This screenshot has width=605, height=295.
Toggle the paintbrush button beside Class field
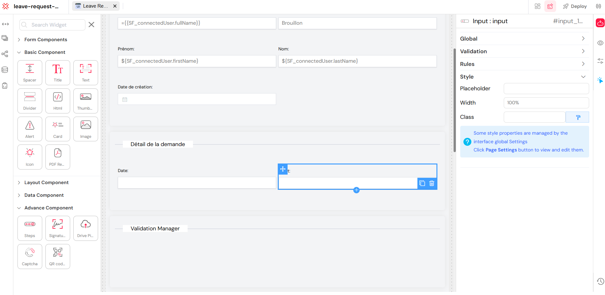click(577, 117)
